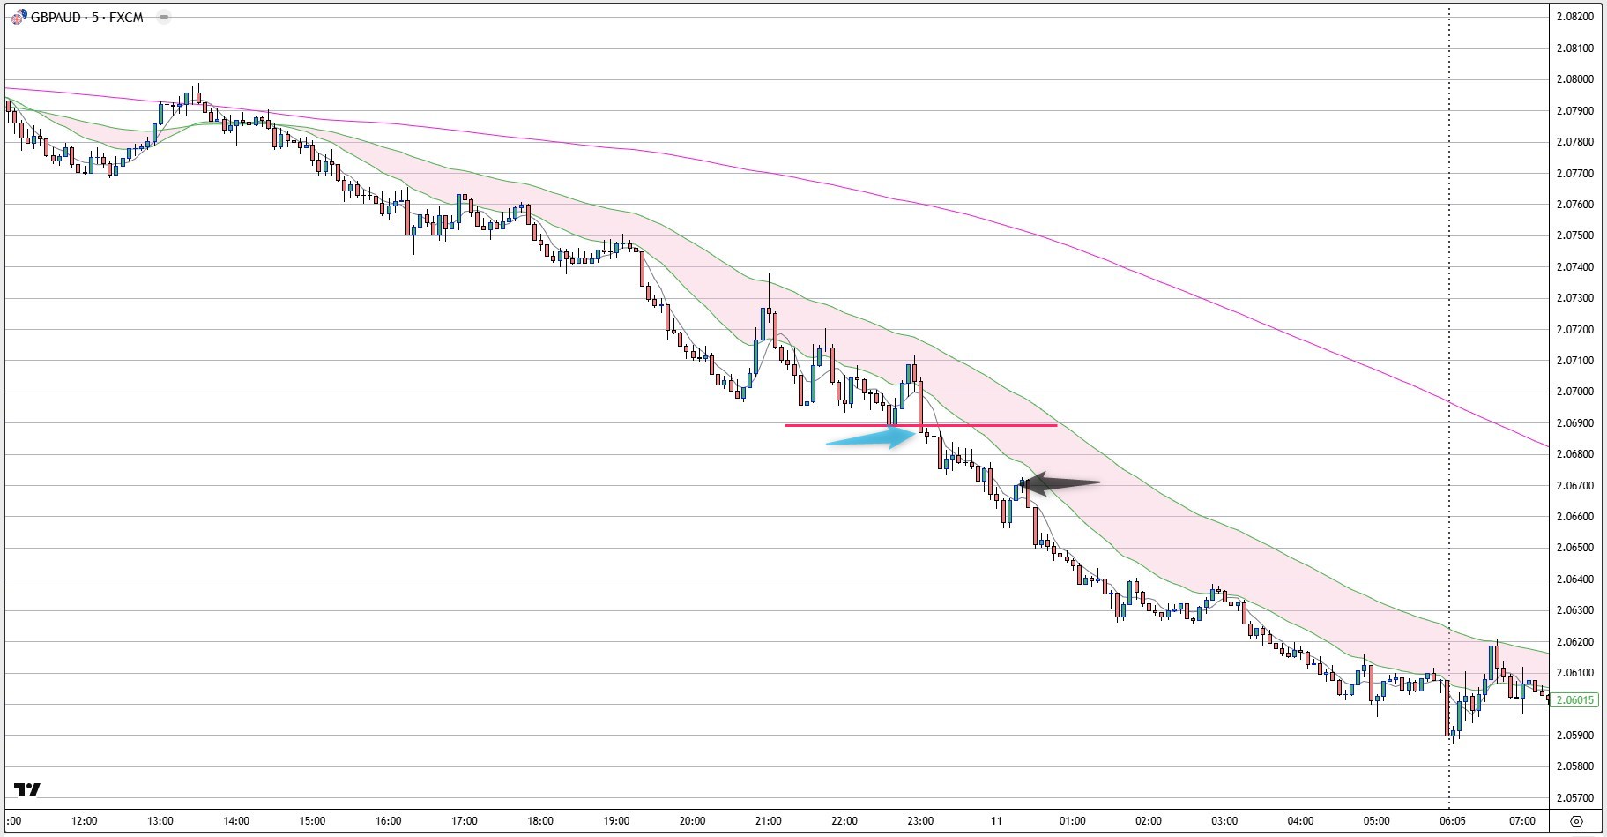Click the 13:00 time axis label
The width and height of the screenshot is (1607, 837).
click(160, 821)
